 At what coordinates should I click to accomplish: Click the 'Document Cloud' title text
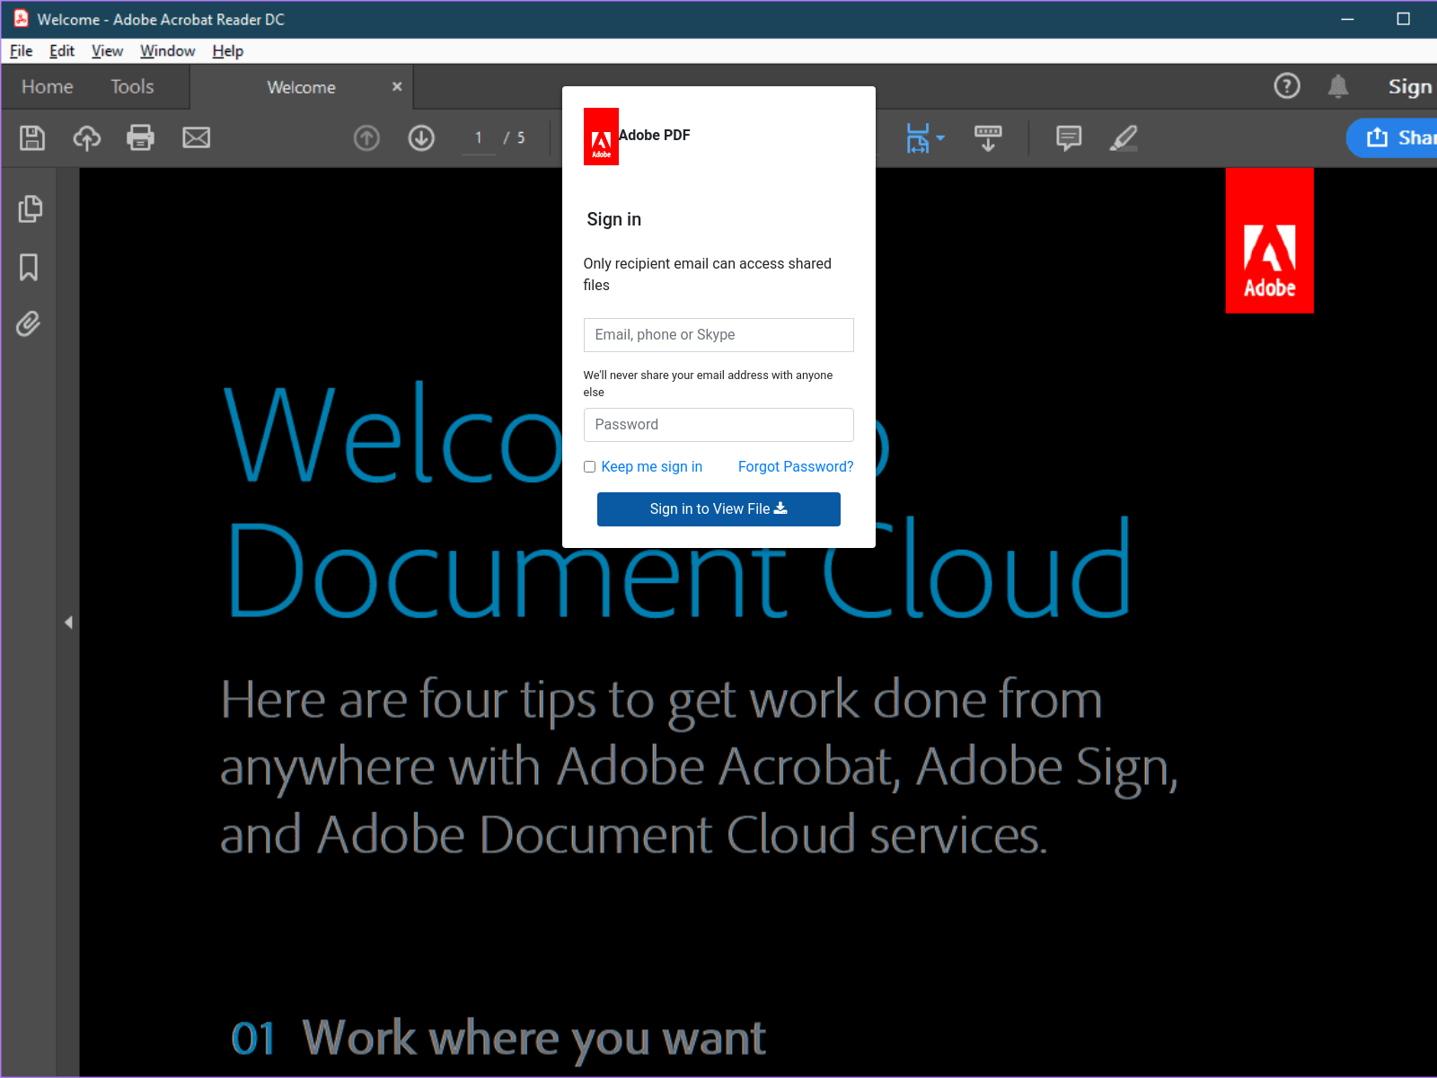679,569
